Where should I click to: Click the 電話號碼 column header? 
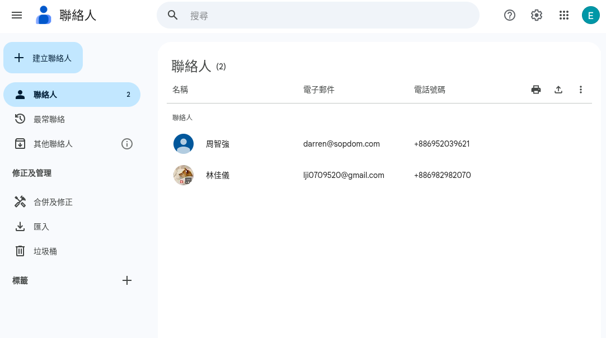pyautogui.click(x=430, y=90)
